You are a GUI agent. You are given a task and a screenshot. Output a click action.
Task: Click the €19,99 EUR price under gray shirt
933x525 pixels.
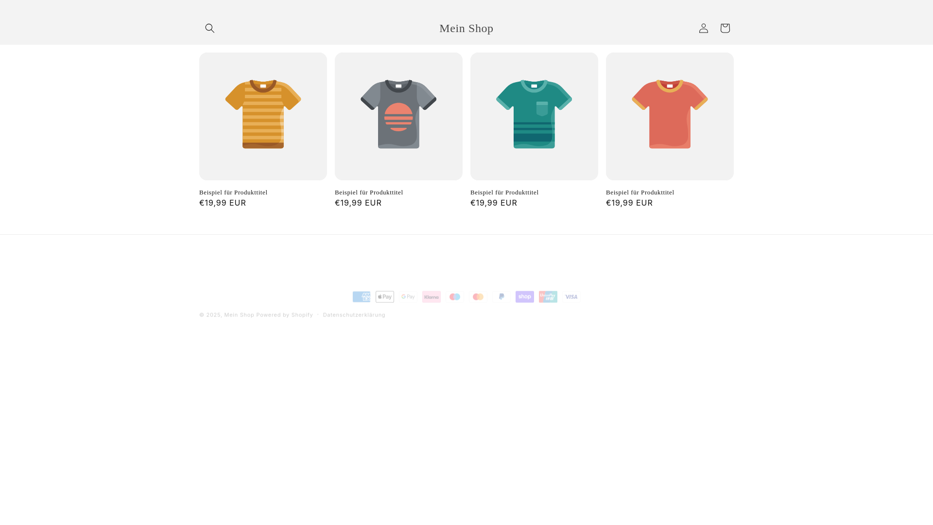point(358,203)
